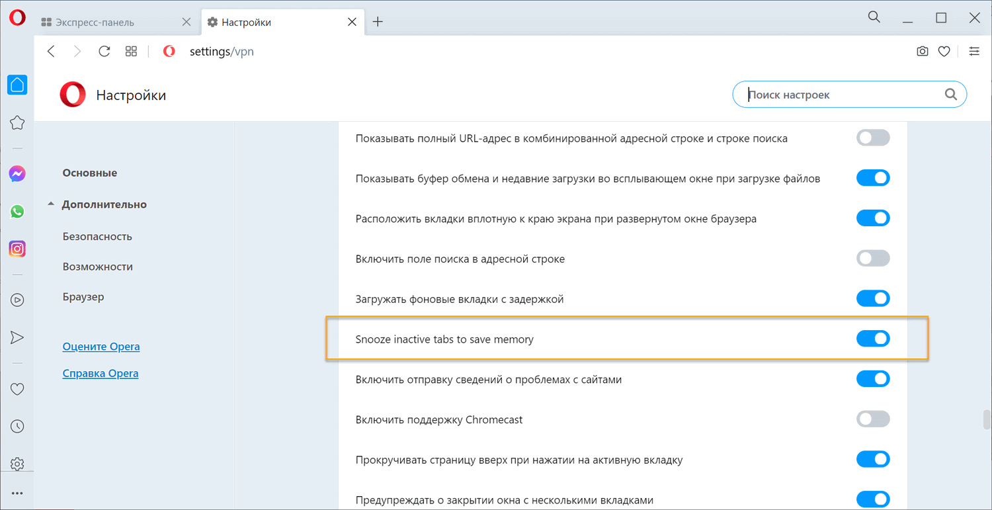The width and height of the screenshot is (992, 510).
Task: Open the Opera main menu
Action: pyautogui.click(x=17, y=19)
